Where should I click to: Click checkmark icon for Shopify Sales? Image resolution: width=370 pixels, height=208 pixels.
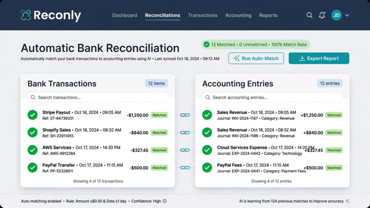click(33, 133)
